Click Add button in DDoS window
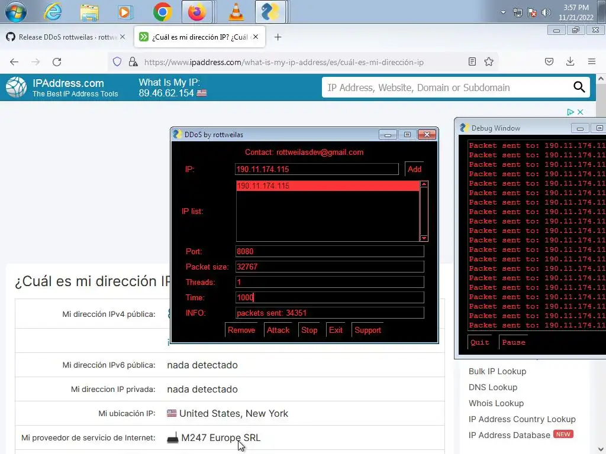This screenshot has height=454, width=606. pos(414,169)
